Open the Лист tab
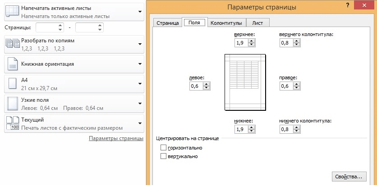 [257, 23]
